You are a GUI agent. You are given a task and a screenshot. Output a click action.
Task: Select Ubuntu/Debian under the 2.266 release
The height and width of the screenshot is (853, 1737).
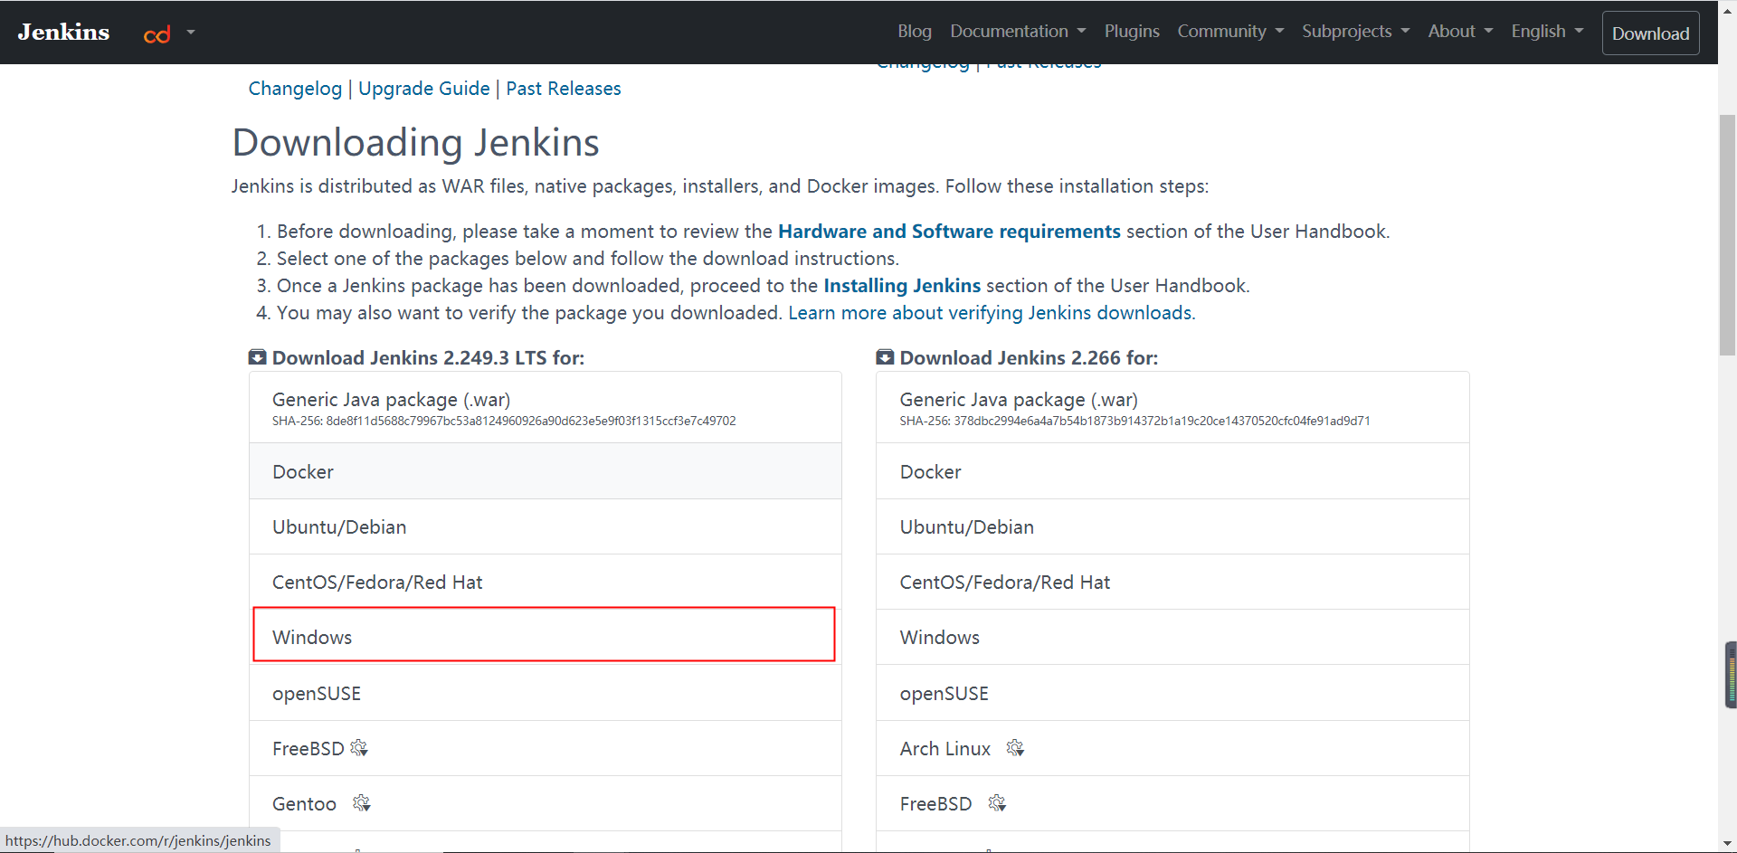1172,526
